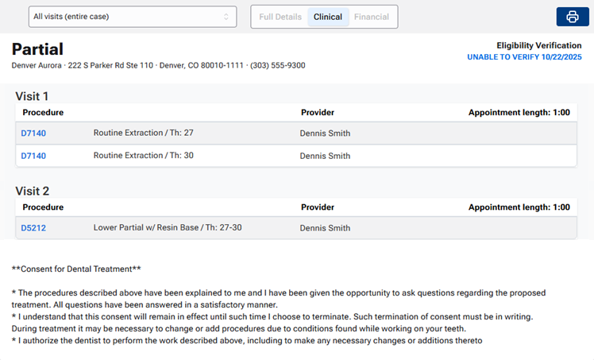This screenshot has width=594, height=360.
Task: Click the Lower Partial w/ Resin Base description
Action: (x=167, y=228)
